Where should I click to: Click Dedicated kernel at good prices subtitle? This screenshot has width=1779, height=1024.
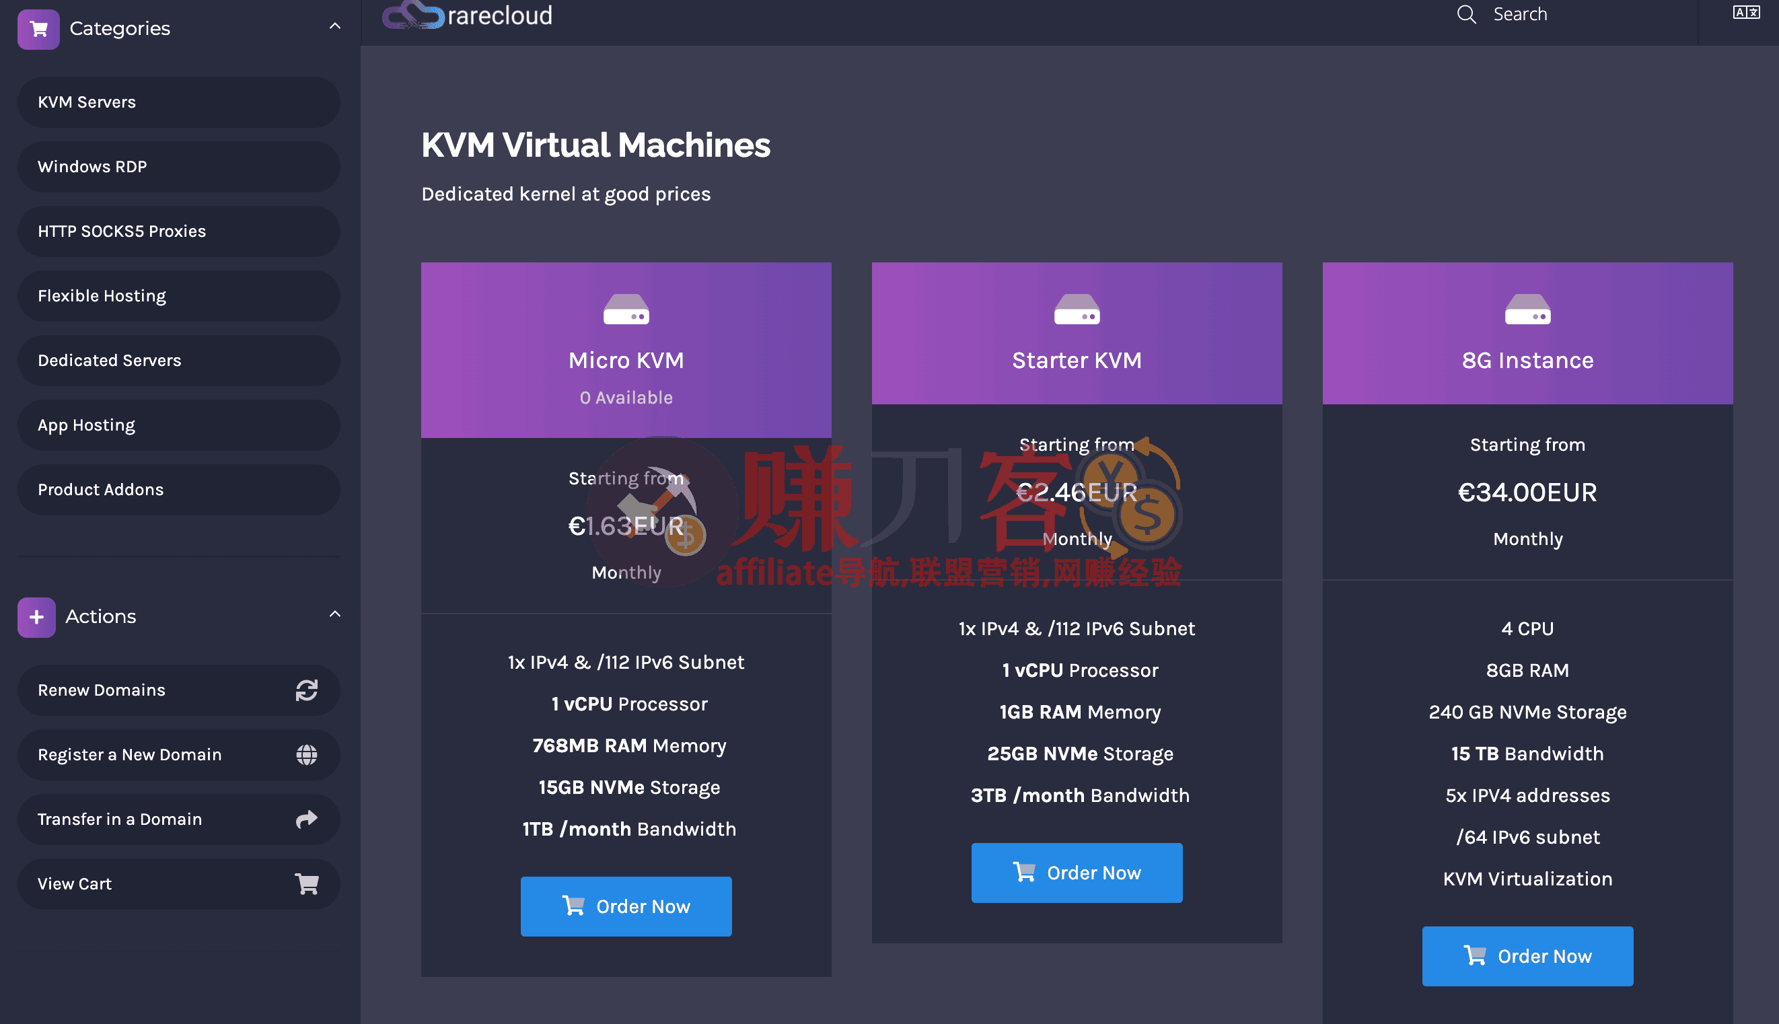tap(566, 194)
